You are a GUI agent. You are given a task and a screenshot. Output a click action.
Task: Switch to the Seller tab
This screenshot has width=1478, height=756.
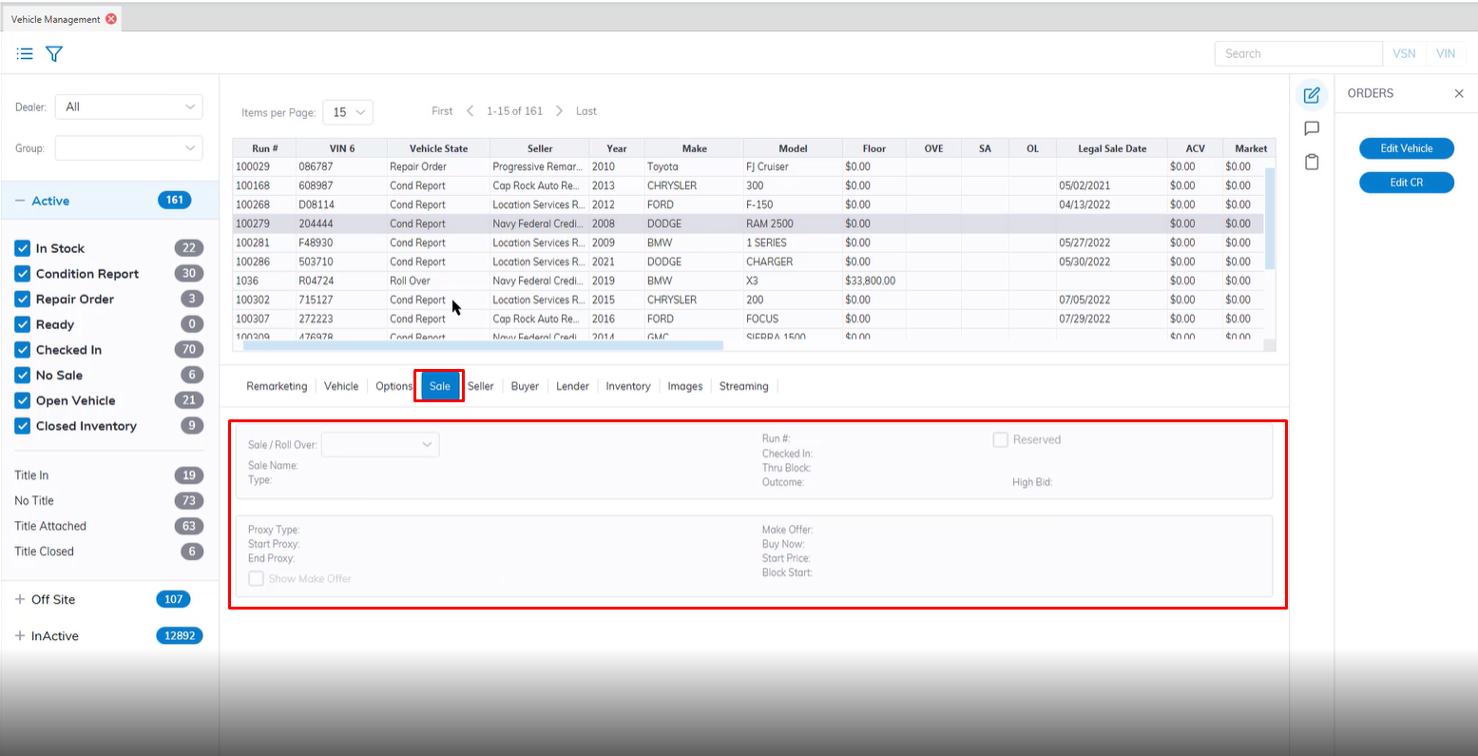click(481, 386)
